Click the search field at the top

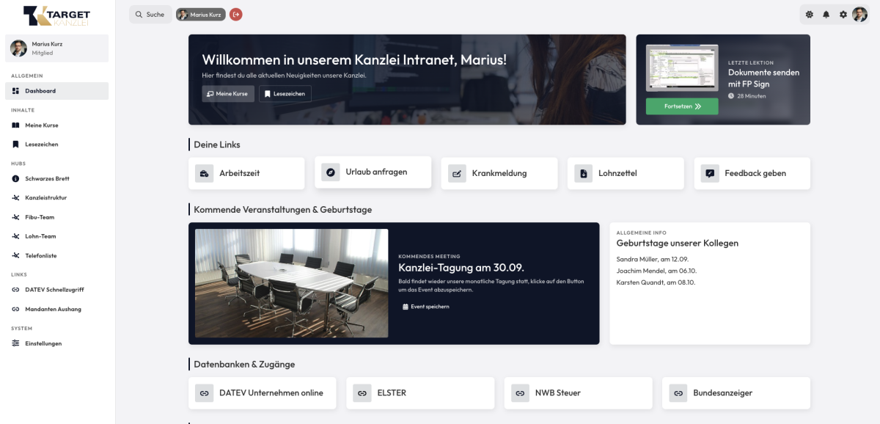click(x=150, y=14)
